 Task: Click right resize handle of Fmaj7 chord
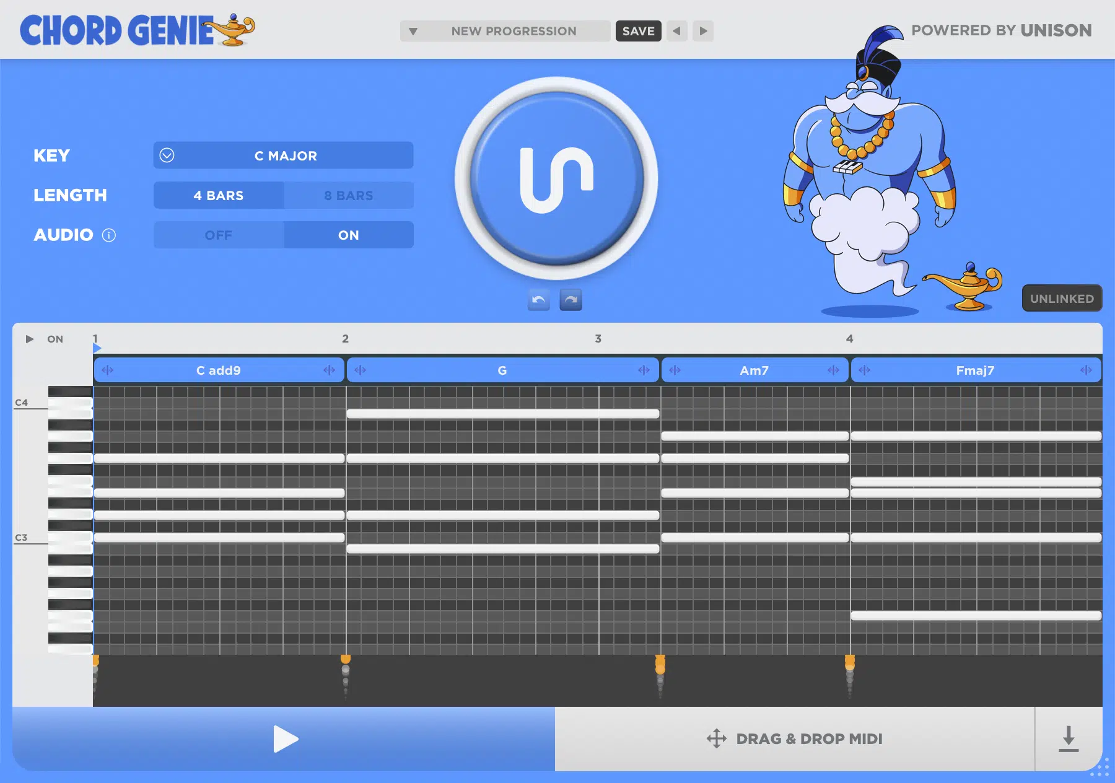coord(1087,370)
